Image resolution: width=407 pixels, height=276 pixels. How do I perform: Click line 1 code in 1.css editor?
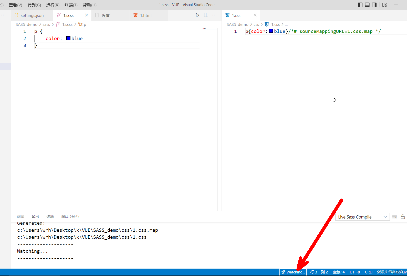pos(313,31)
